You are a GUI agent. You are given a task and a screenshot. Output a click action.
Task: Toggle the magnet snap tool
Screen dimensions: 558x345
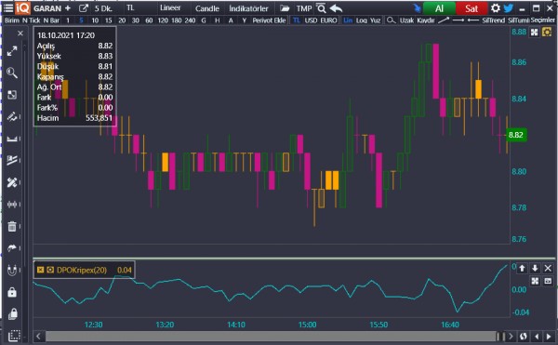[12, 271]
